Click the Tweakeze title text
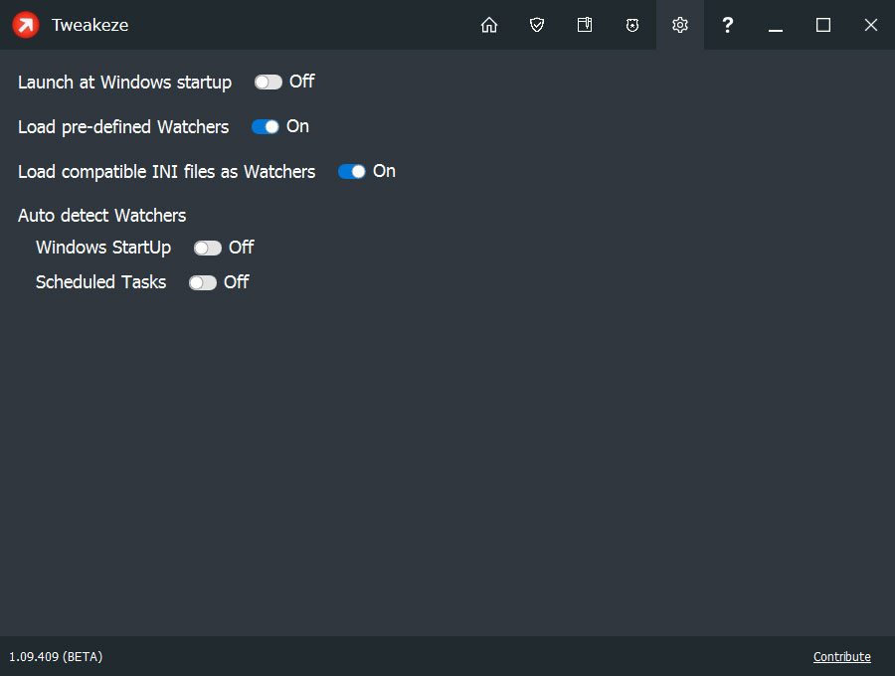Screen dimensions: 895x676 pos(89,25)
